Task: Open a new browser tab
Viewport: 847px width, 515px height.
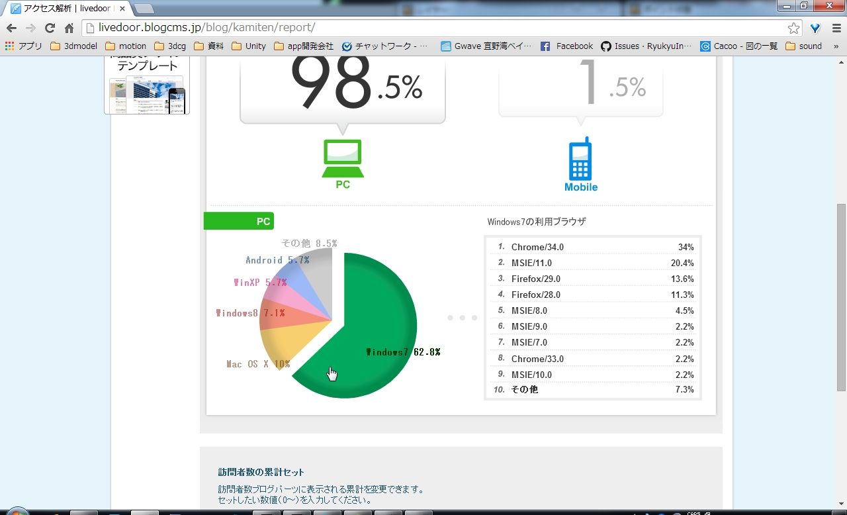Action: (x=144, y=9)
